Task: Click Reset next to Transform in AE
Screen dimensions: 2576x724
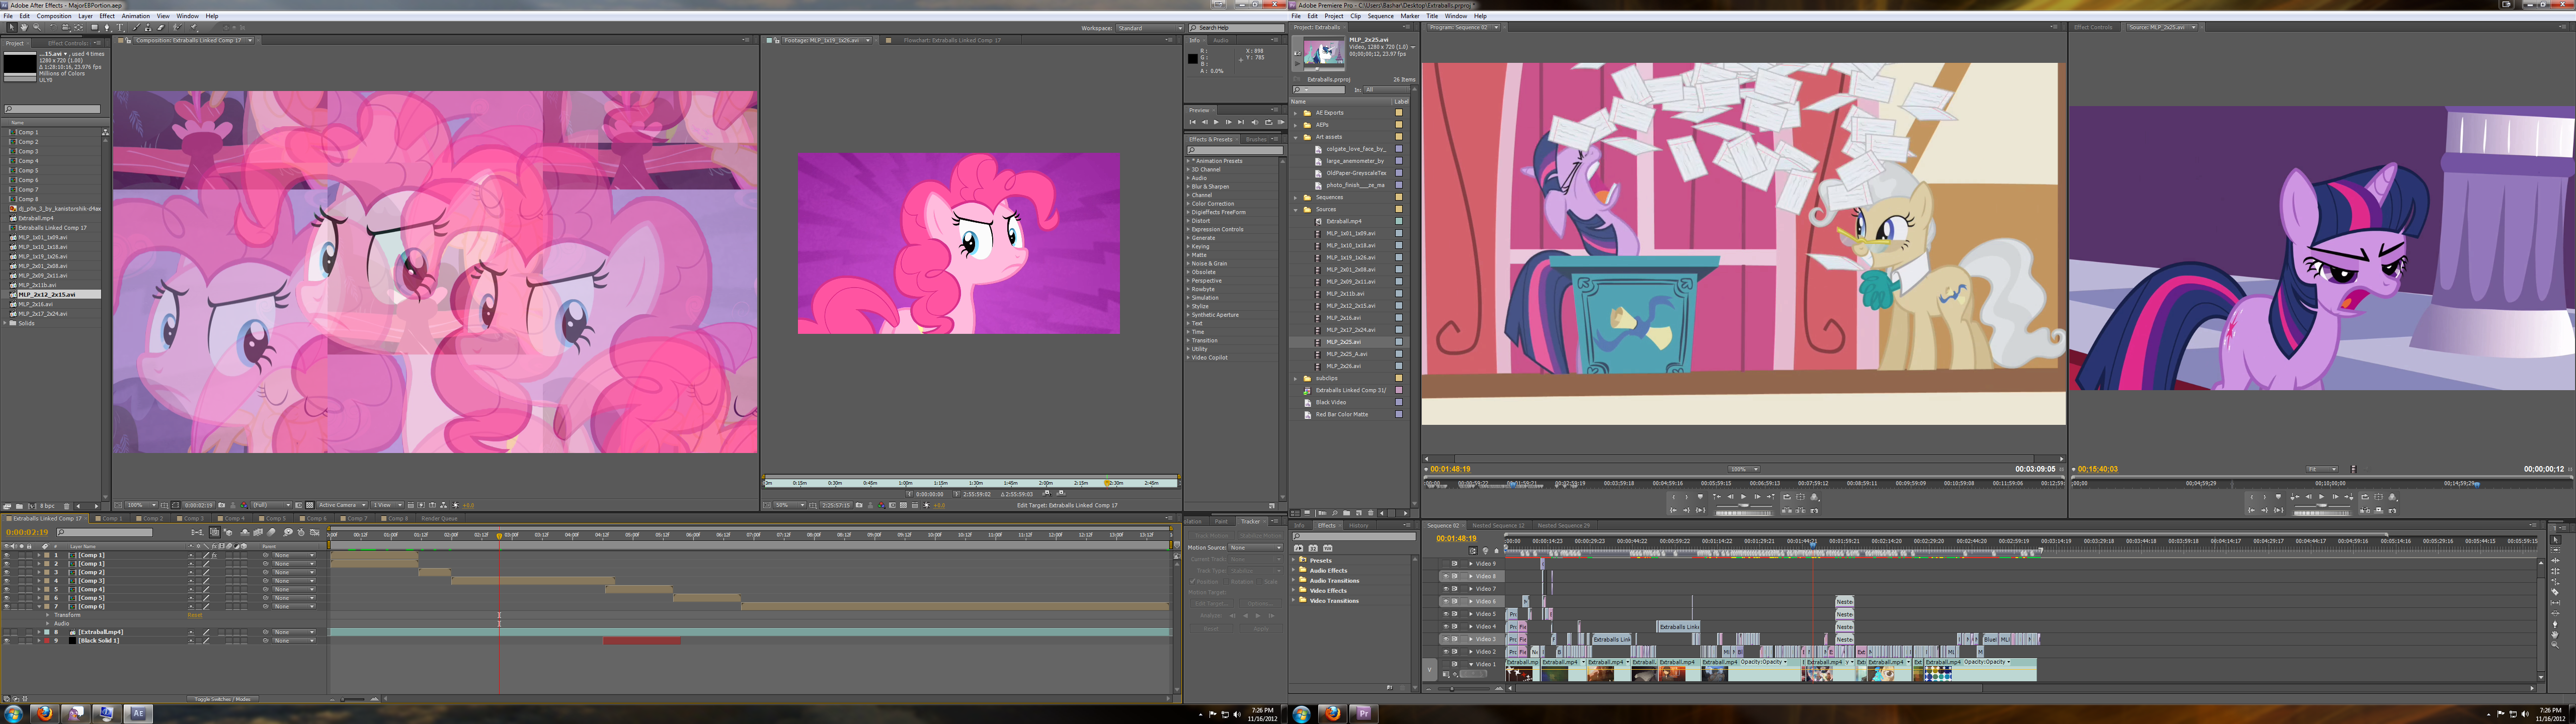Action: pos(195,616)
